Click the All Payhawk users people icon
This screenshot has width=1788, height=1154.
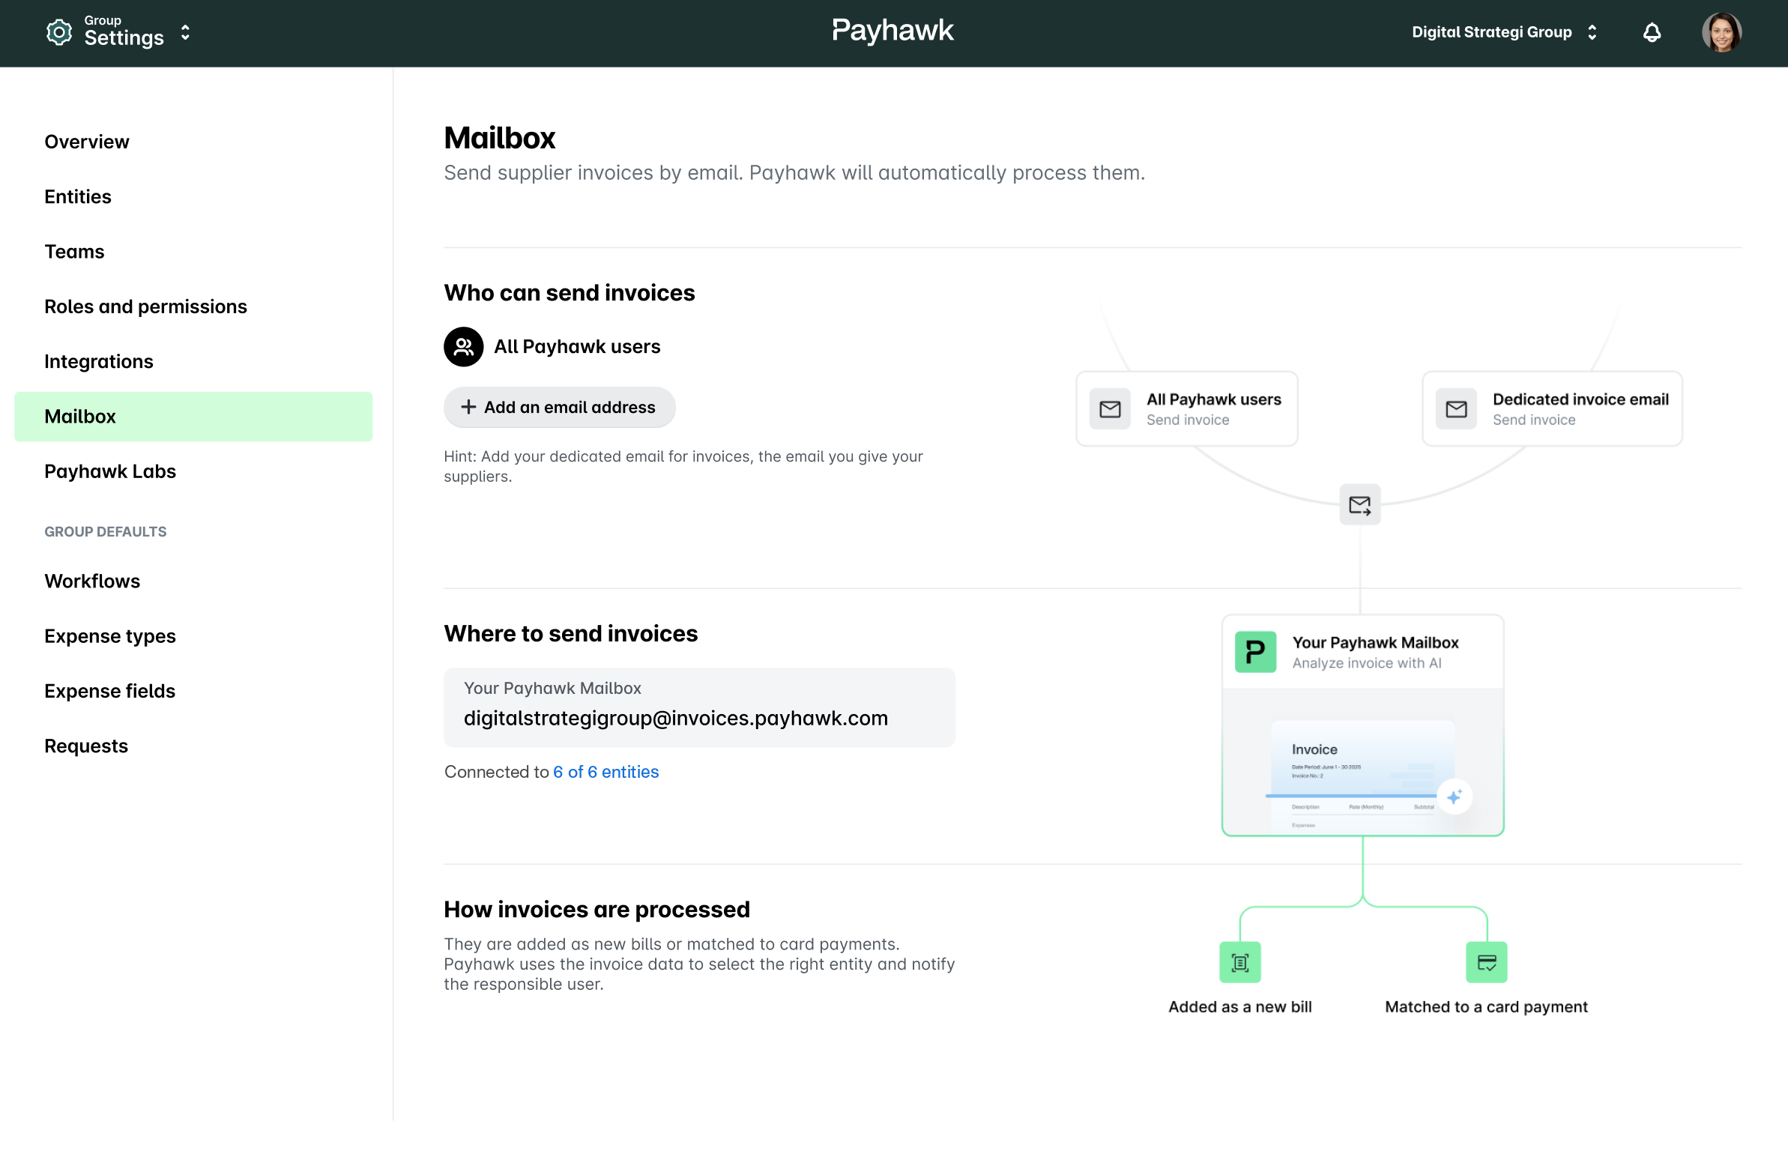click(x=463, y=346)
